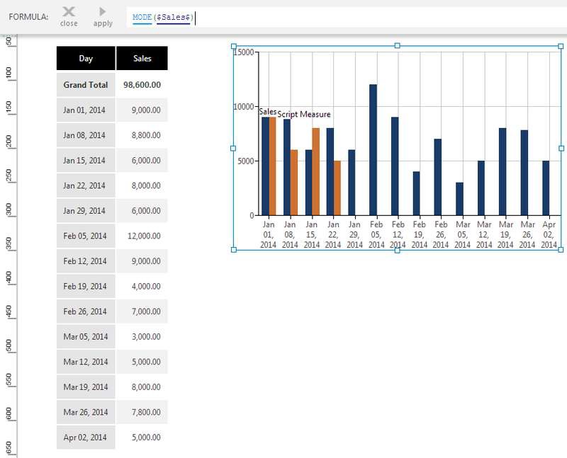The image size is (567, 458).
Task: Click inside the formula text field
Action: (354, 17)
